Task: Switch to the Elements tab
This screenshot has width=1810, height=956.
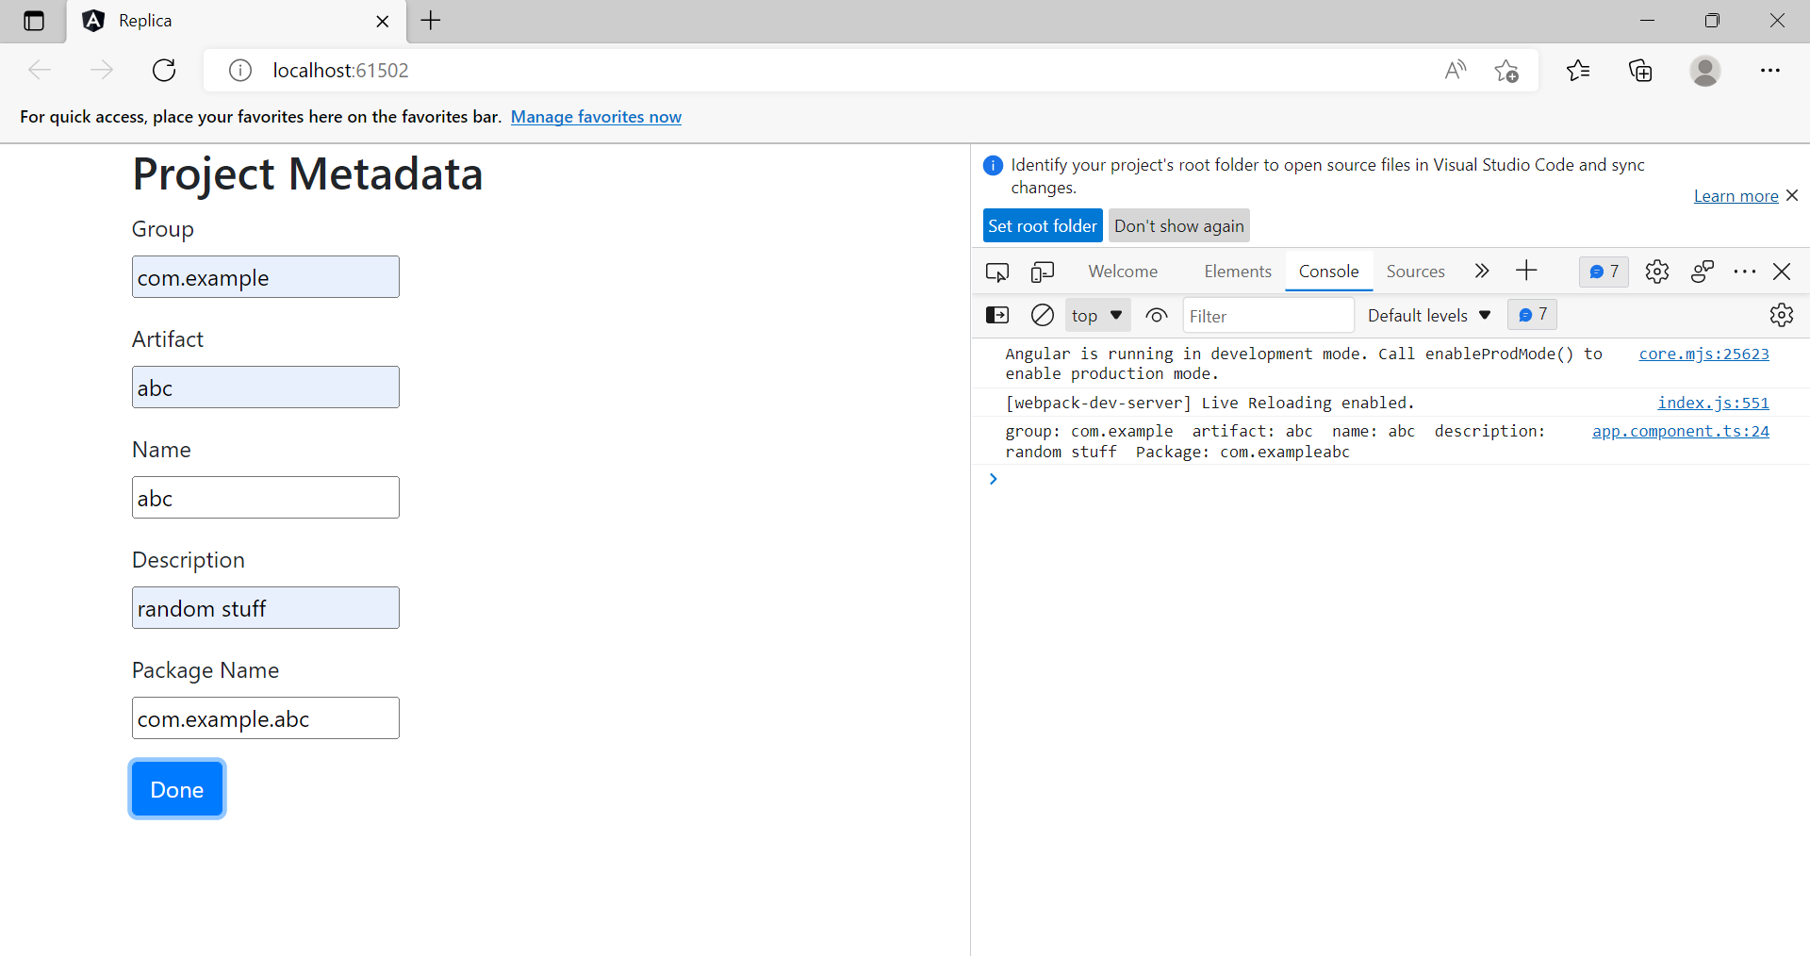Action: (1238, 272)
